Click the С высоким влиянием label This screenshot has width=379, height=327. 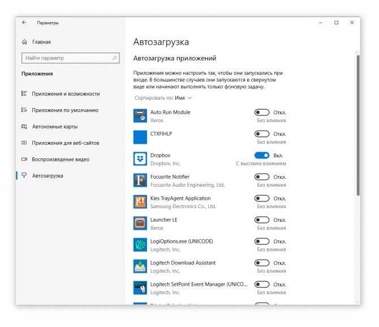(261, 163)
